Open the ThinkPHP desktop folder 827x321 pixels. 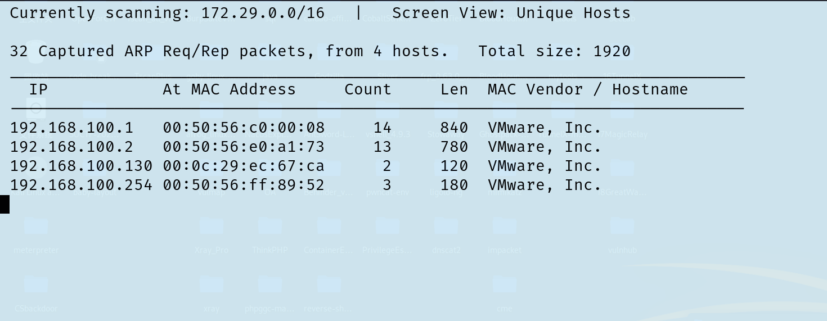(270, 233)
